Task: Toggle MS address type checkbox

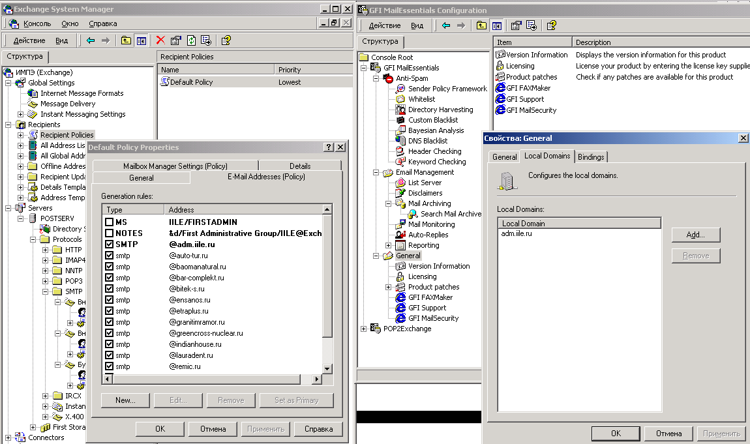Action: point(109,222)
